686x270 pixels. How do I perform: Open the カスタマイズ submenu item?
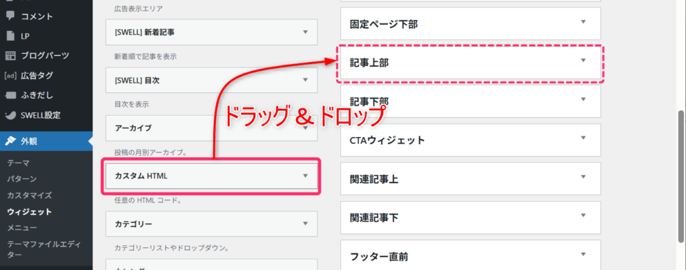coord(29,195)
